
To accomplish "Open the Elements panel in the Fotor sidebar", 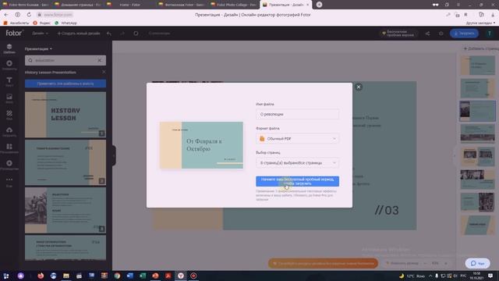I will click(9, 65).
